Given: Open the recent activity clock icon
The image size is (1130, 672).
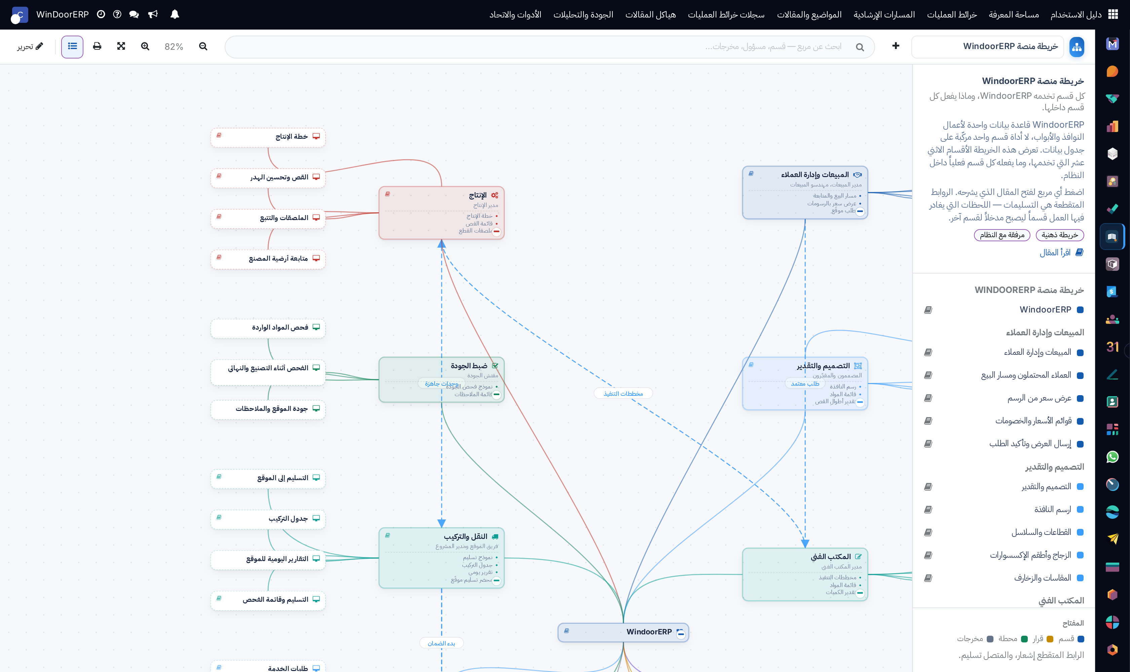Looking at the screenshot, I should click(101, 14).
